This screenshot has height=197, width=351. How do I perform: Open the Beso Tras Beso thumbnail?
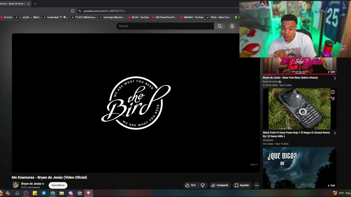click(299, 66)
